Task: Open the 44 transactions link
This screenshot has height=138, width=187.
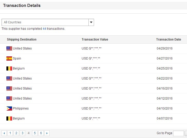Action: [x=44, y=29]
